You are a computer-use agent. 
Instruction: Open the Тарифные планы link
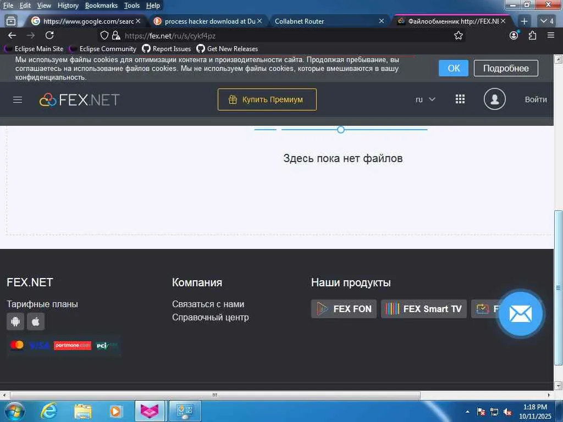point(42,304)
